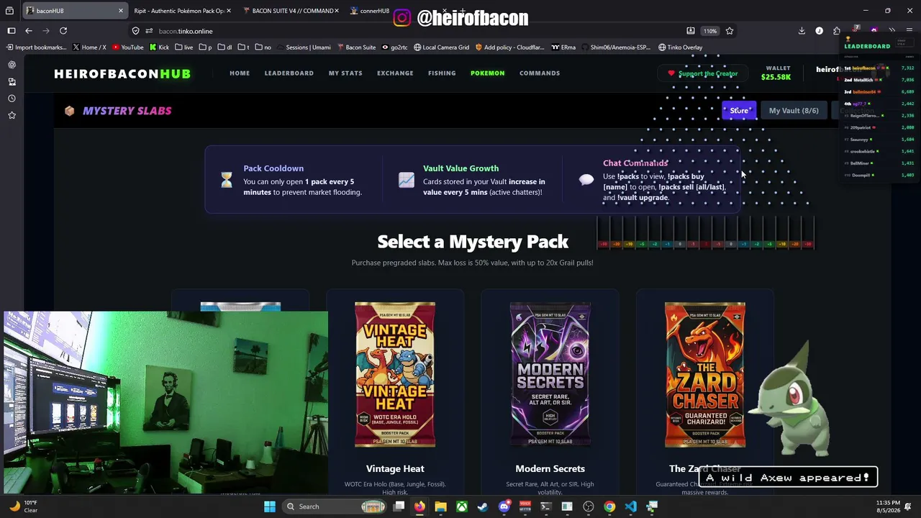Viewport: 921px width, 518px height.
Task: Click the 110% zoom level indicator
Action: pyautogui.click(x=710, y=31)
